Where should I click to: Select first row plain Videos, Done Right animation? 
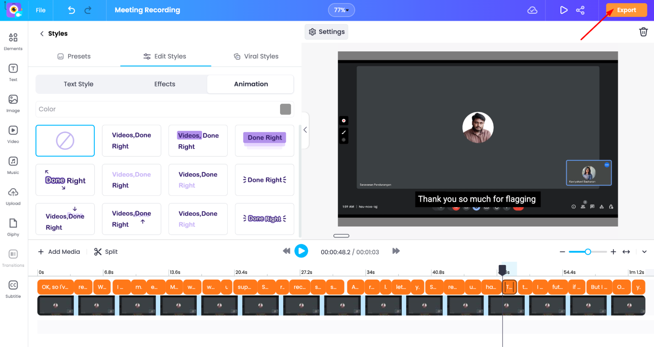(x=132, y=141)
